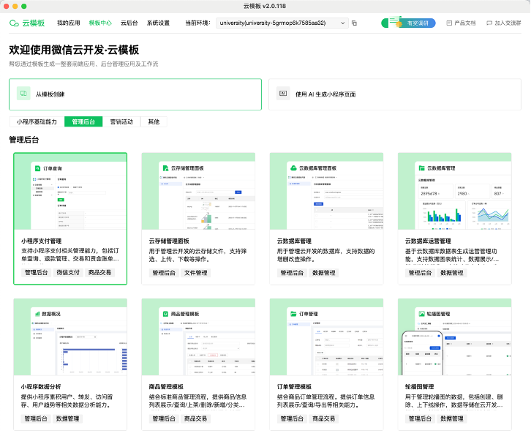Select the 营销活动 category tab
This screenshot has height=436, width=531.
tap(121, 121)
